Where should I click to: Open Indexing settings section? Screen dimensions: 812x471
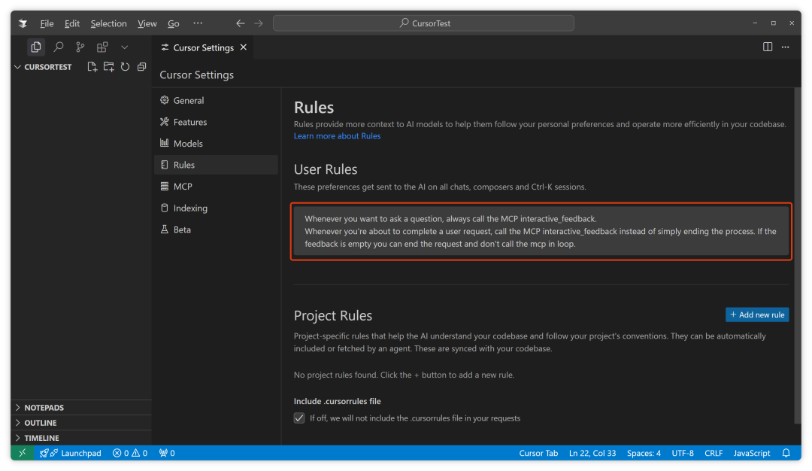click(216, 208)
